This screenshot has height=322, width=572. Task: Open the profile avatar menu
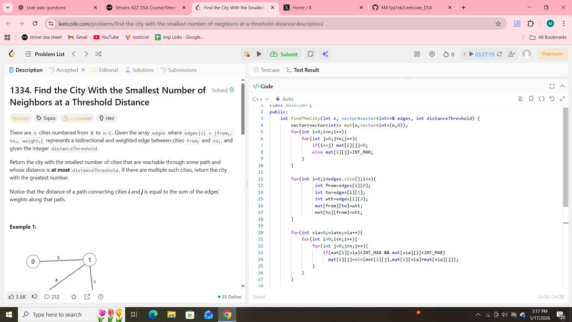[x=526, y=54]
